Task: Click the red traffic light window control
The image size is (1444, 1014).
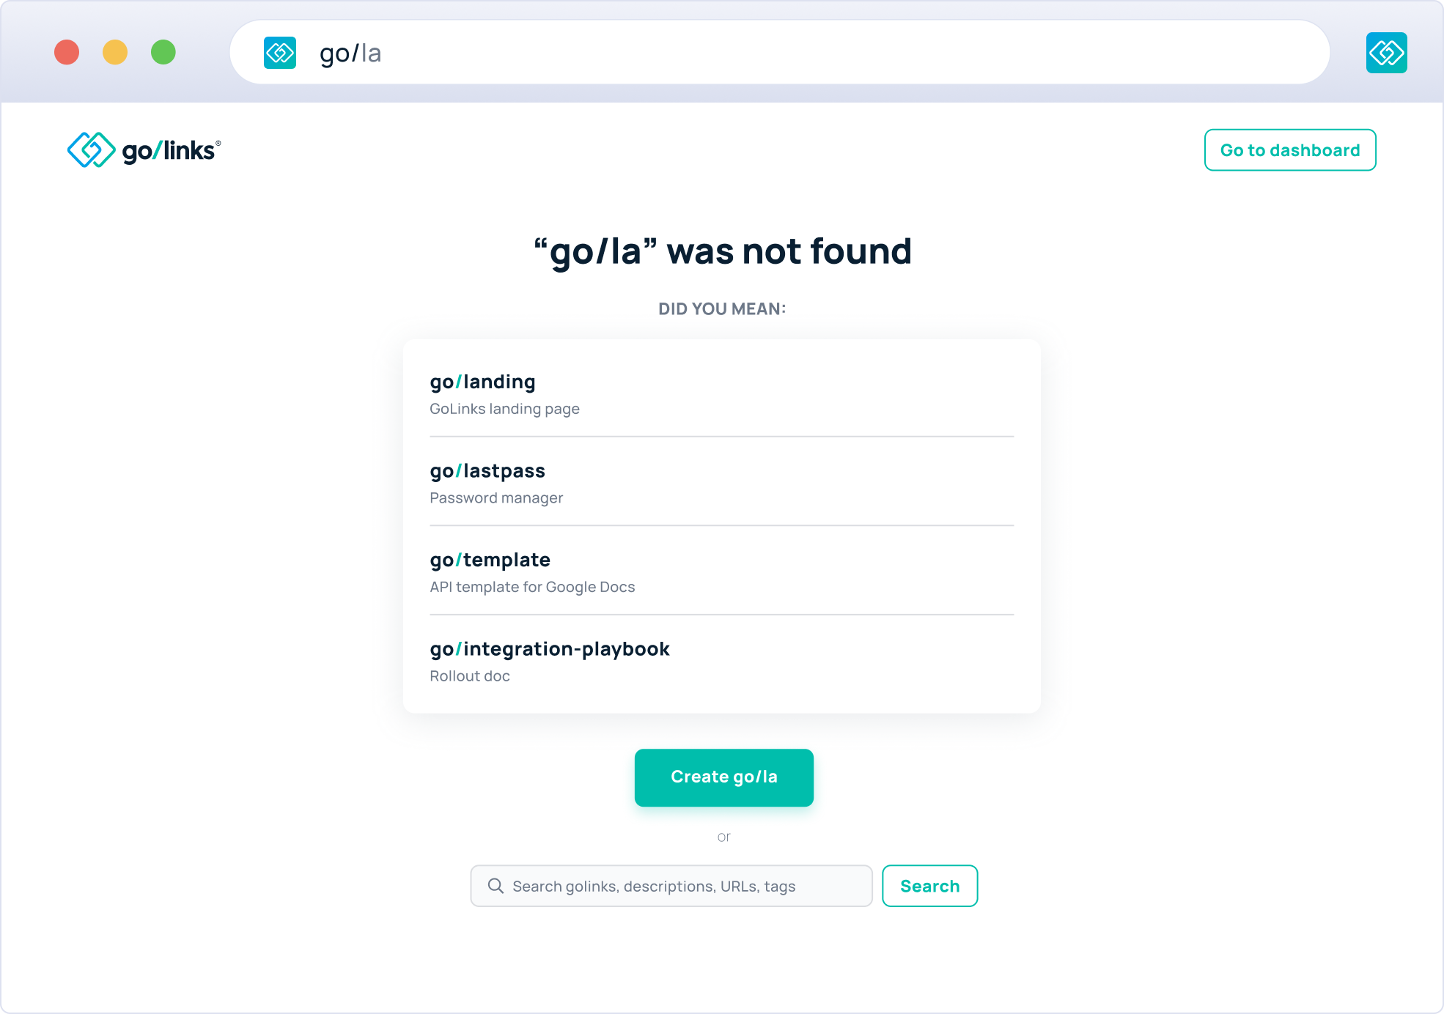Action: point(66,52)
